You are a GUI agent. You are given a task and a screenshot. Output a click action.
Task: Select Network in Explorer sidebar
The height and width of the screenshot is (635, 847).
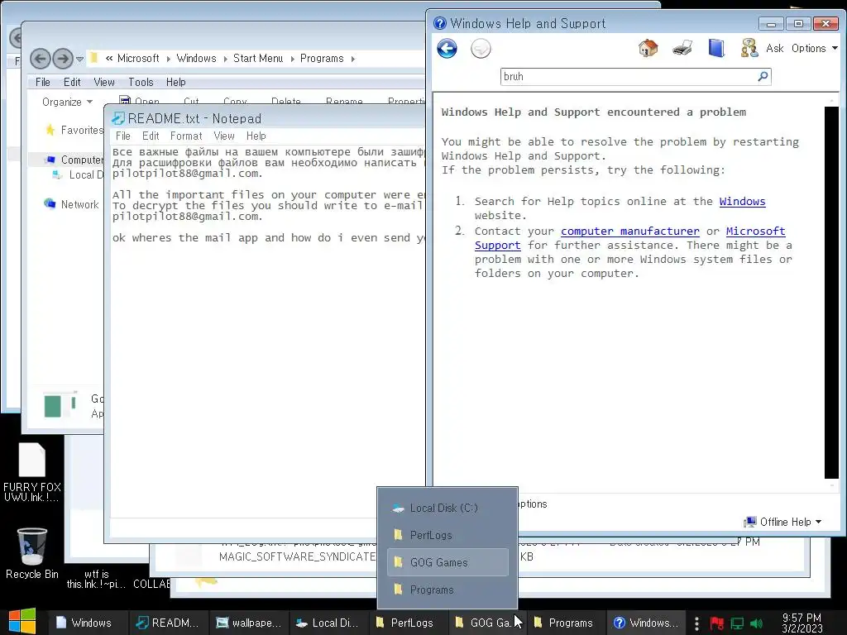coord(72,205)
